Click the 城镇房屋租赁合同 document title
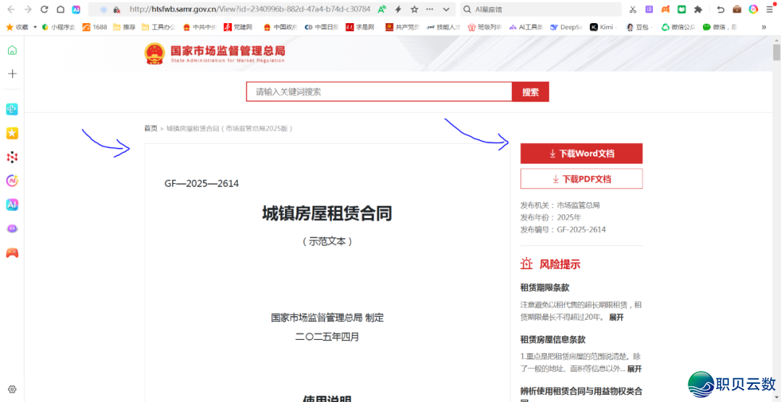The height and width of the screenshot is (402, 781). pyautogui.click(x=328, y=214)
